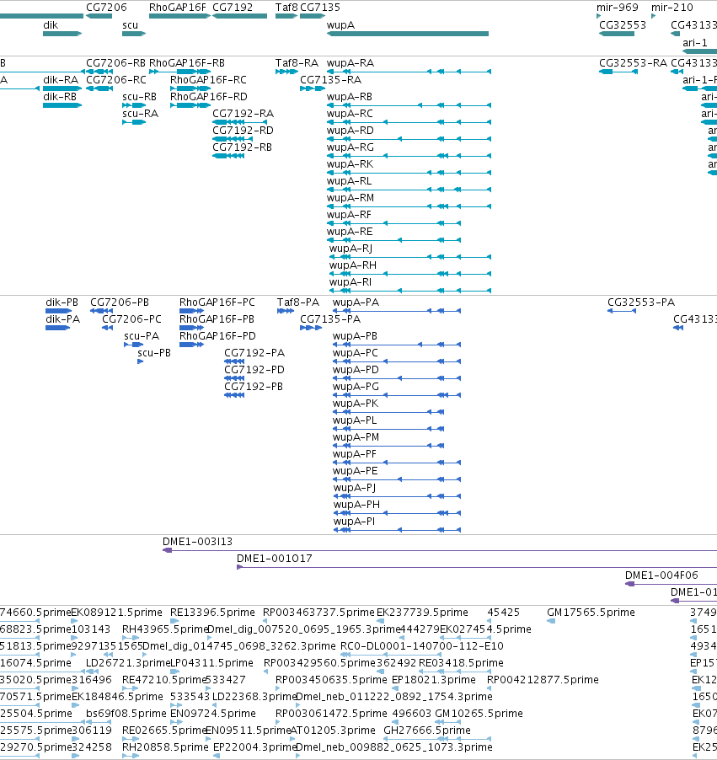
Task: Select the wupA-RI transcript label
Action: (350, 281)
